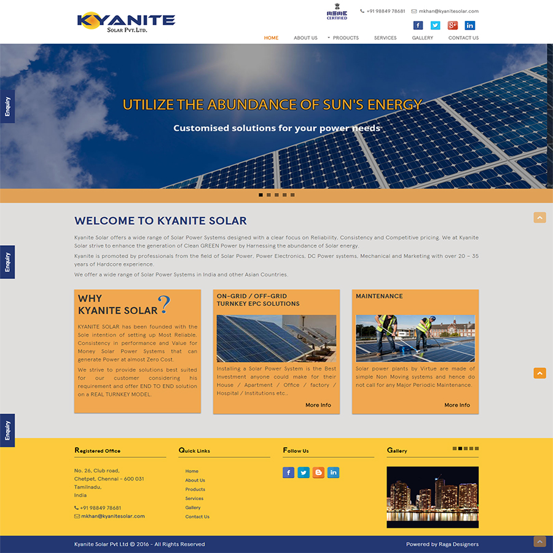Open PRODUCTS in the navigation bar
The image size is (553, 553).
[x=345, y=37]
